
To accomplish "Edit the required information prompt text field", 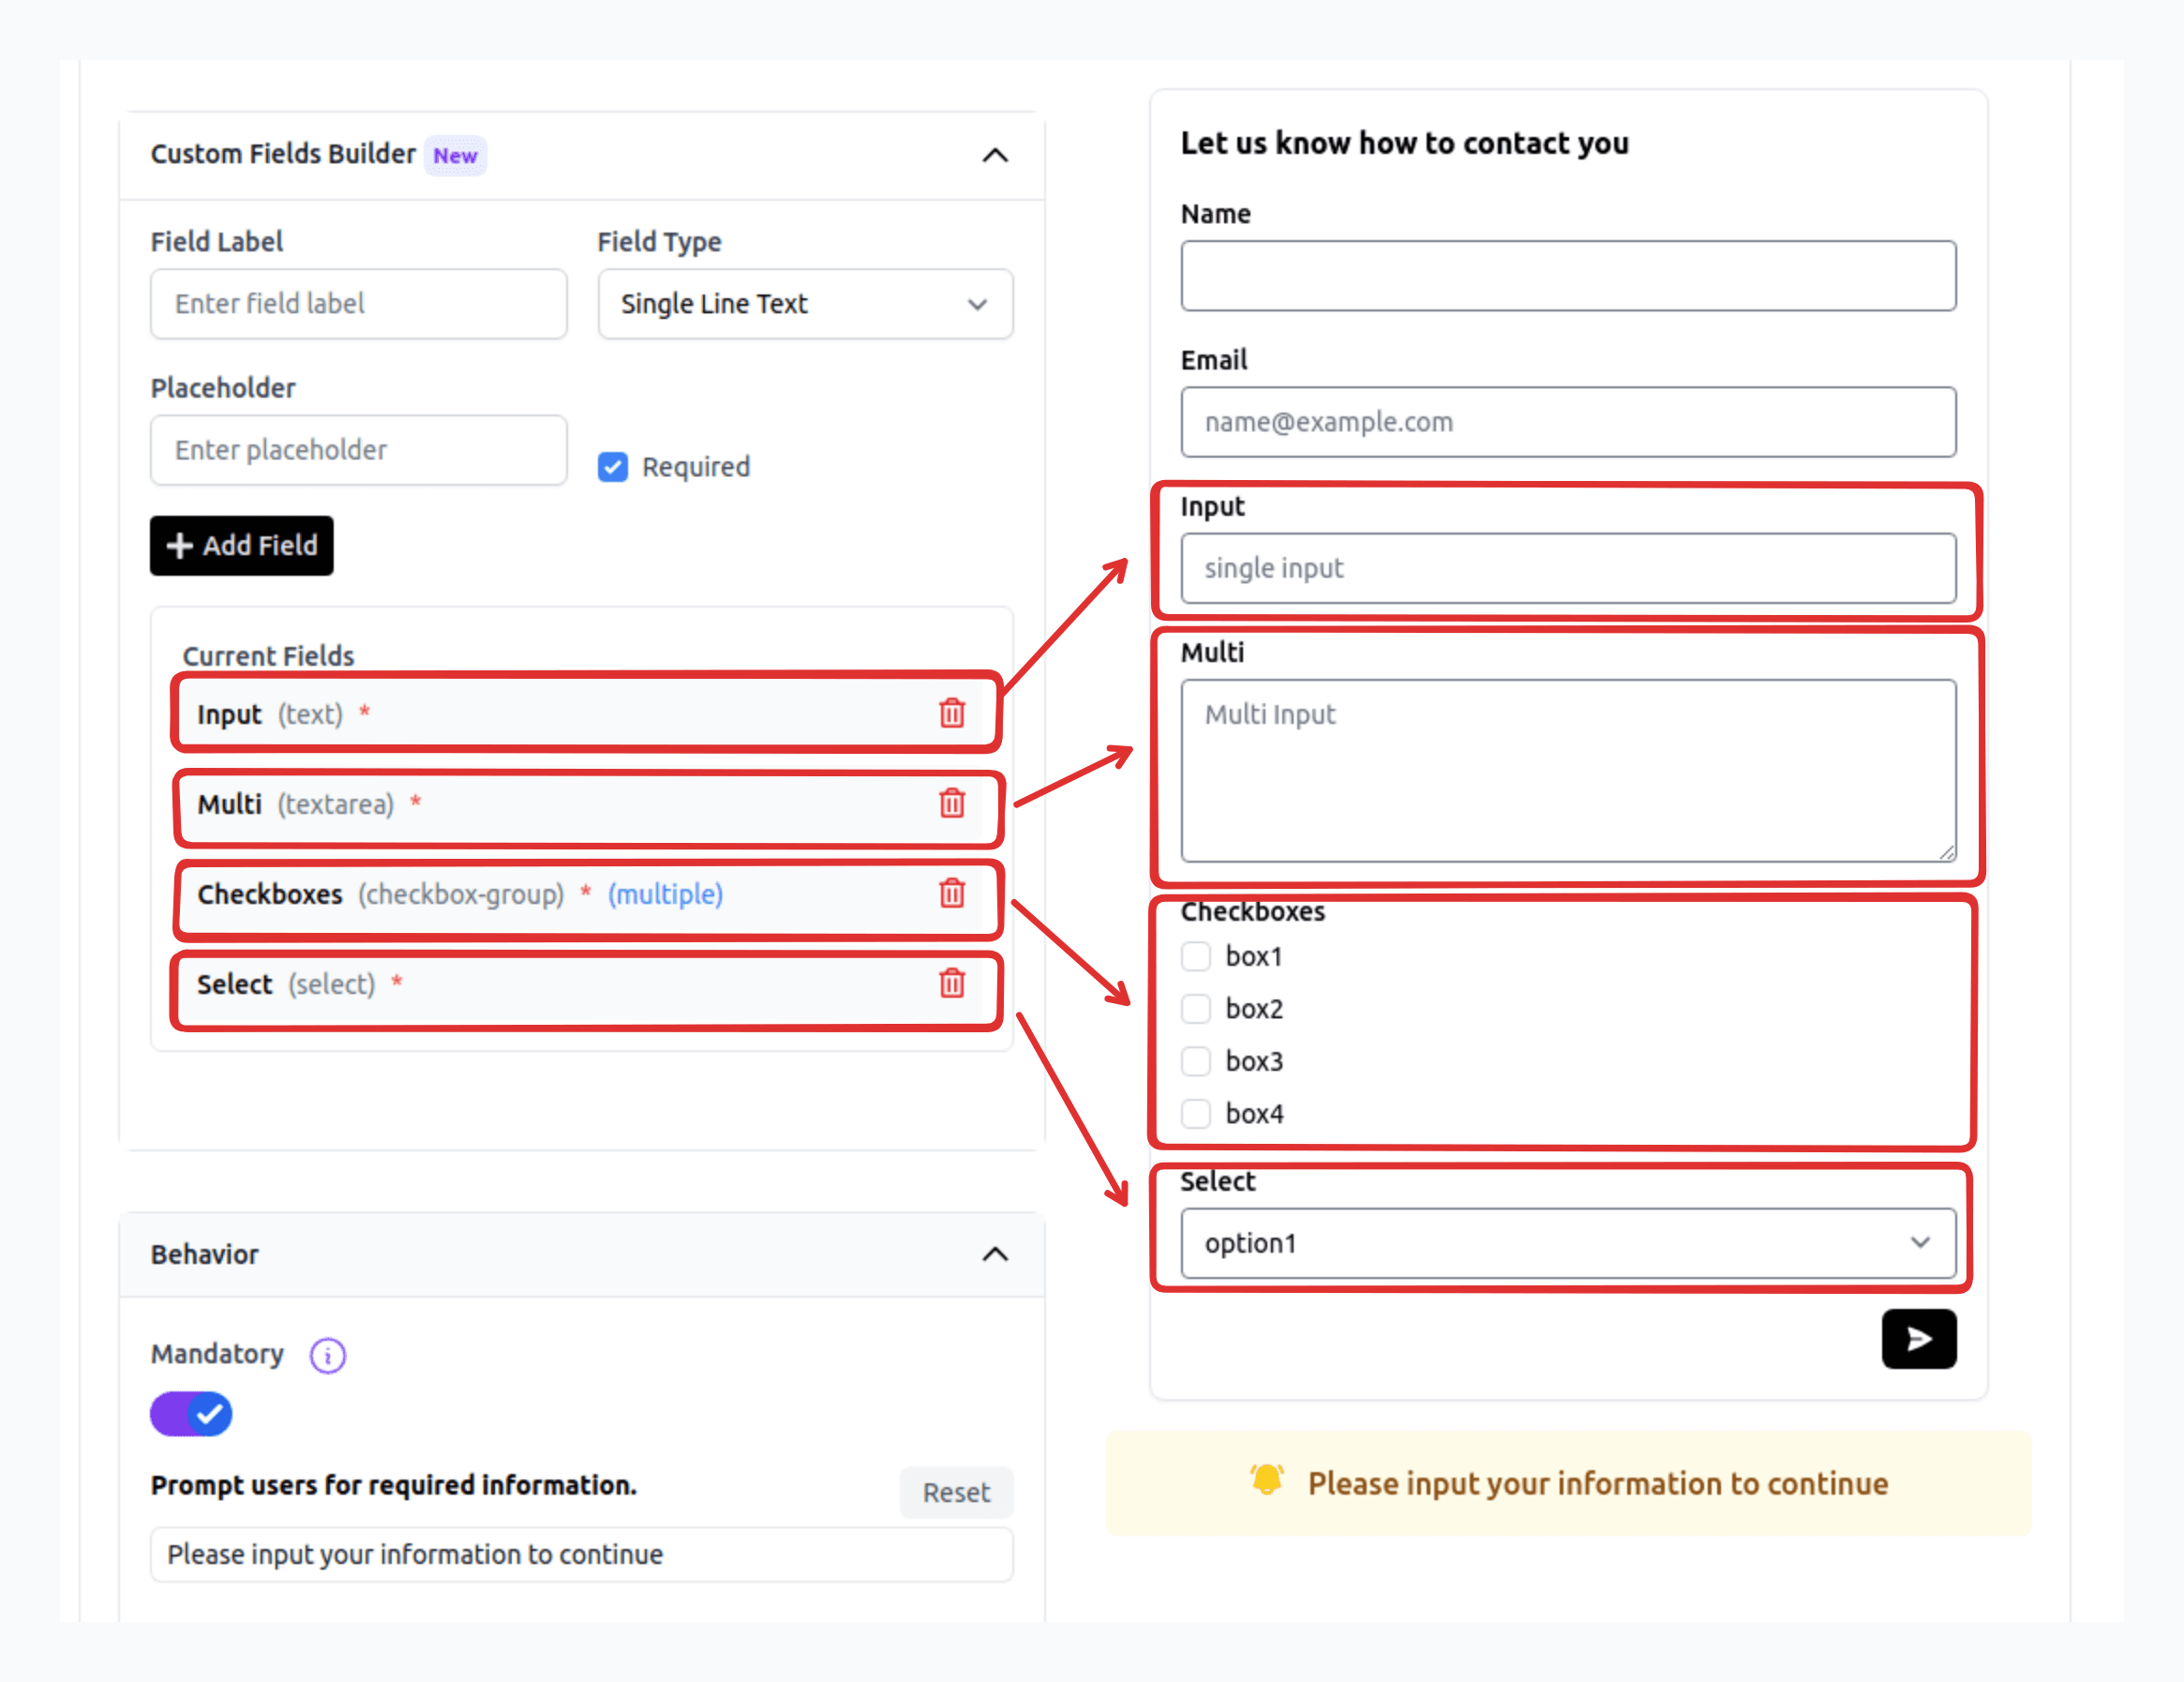I will 581,1554.
